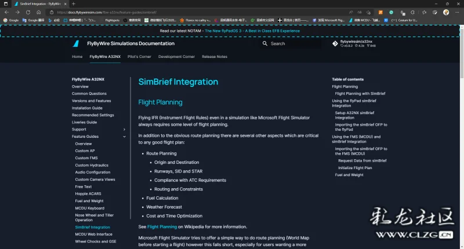
Task: Click the search magnifier icon
Action: point(265,43)
